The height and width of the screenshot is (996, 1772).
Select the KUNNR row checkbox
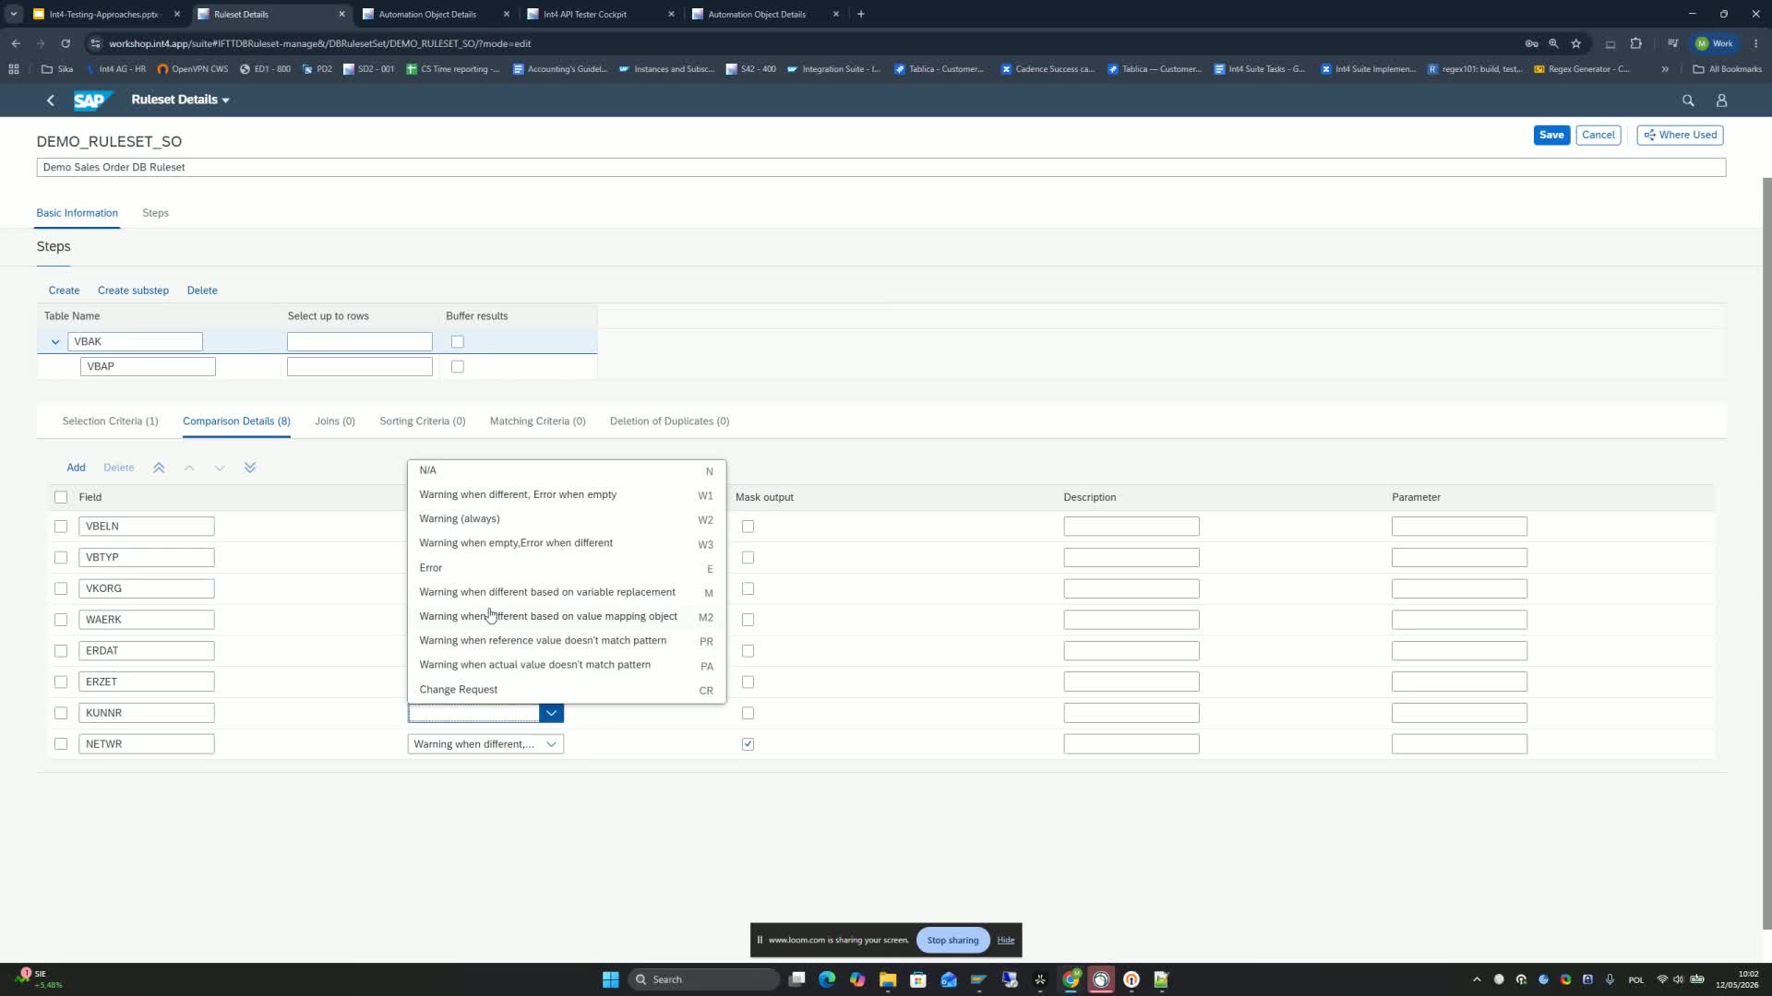pyautogui.click(x=61, y=713)
